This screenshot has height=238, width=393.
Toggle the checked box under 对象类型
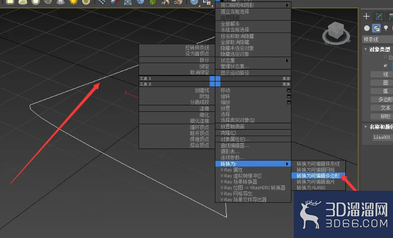pyautogui.click(x=386, y=66)
